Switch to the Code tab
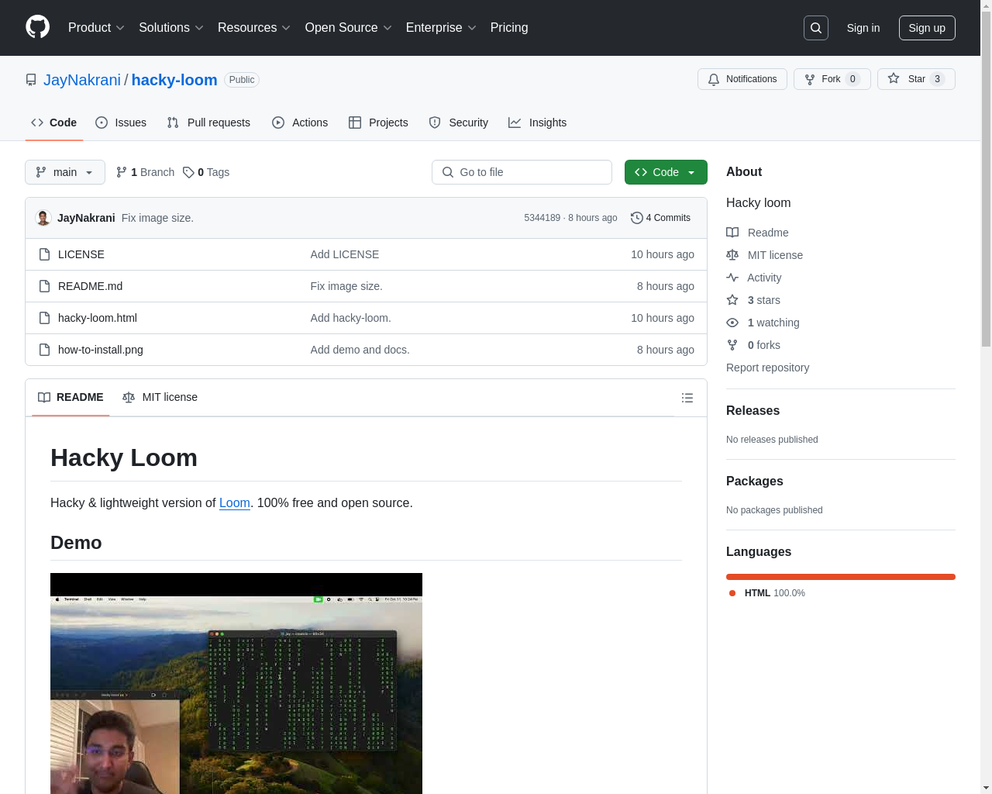The image size is (992, 794). pyautogui.click(x=54, y=123)
